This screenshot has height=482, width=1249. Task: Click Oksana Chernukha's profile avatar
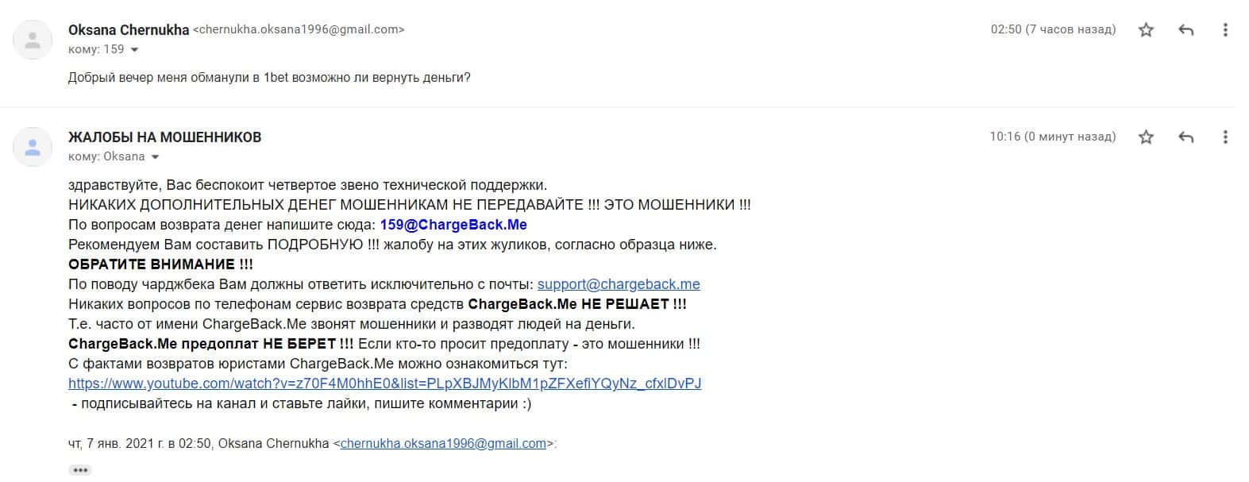33,40
